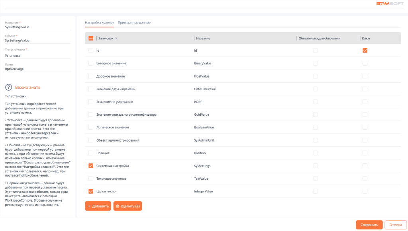Mark TextValue as Обязательно для обновления
408x231 pixels.
tap(315, 179)
